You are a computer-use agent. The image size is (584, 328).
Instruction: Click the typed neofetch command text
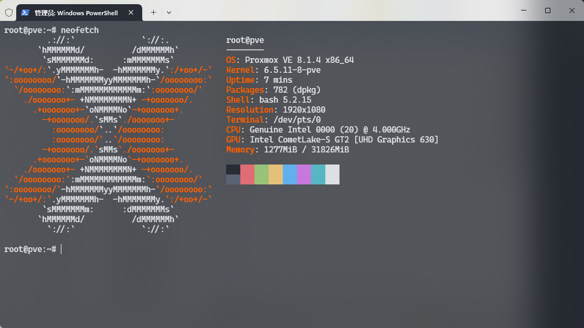point(80,30)
